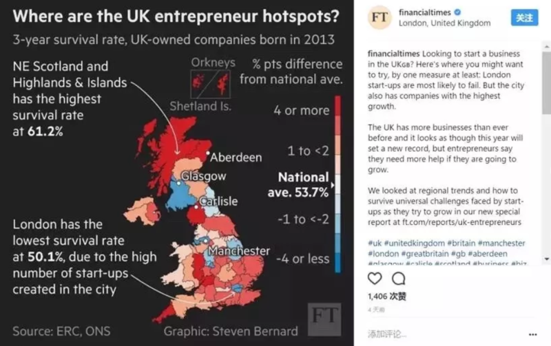Viewport: 551px width, 346px height.
Task: Click the #uk hashtag
Action: coord(376,244)
